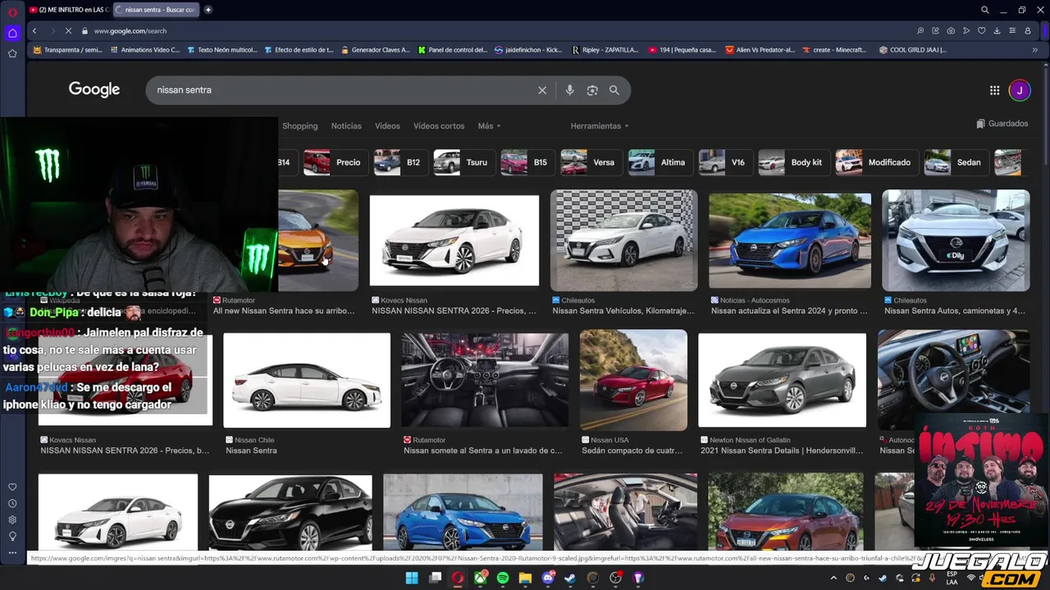1050x590 pixels.
Task: Click the Google logo
Action: (x=94, y=89)
